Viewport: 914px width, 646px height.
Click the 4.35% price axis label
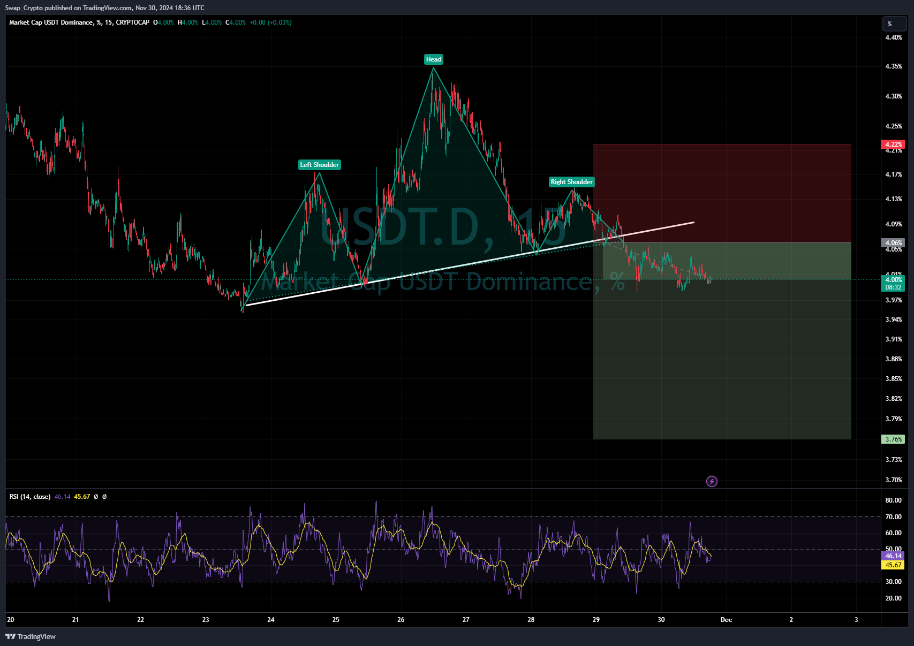(x=894, y=66)
